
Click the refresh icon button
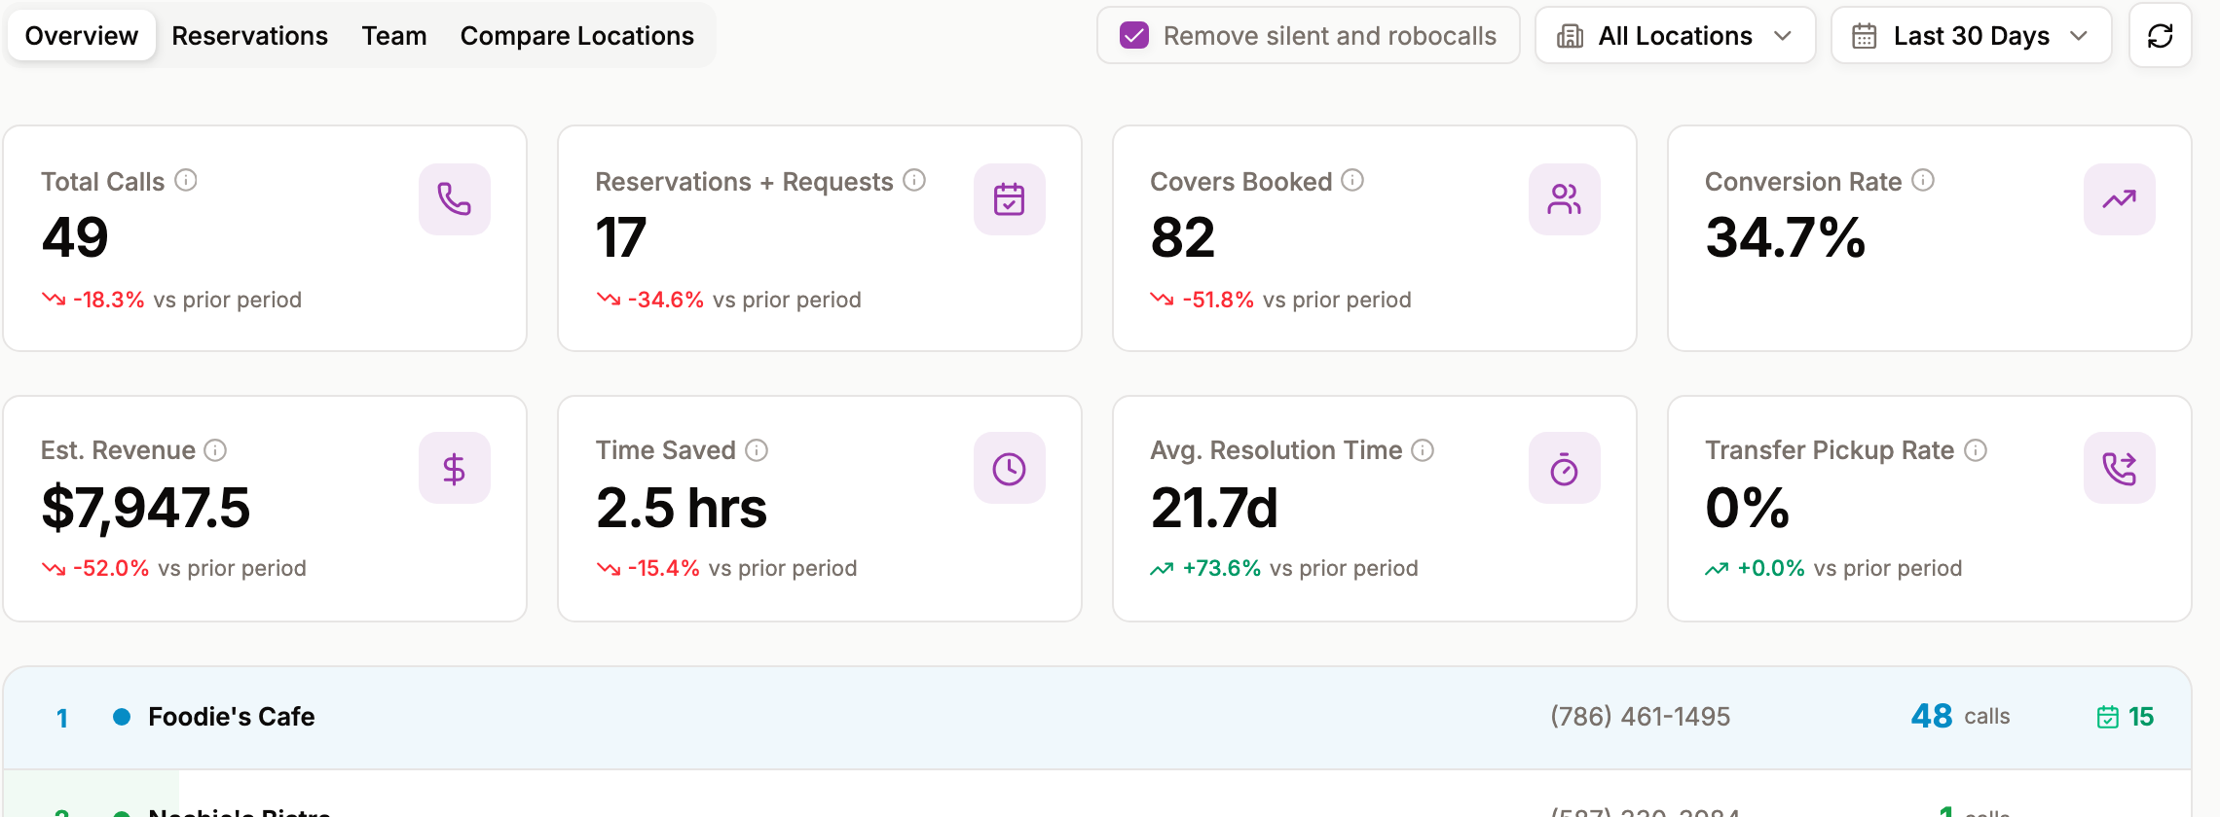[2160, 36]
